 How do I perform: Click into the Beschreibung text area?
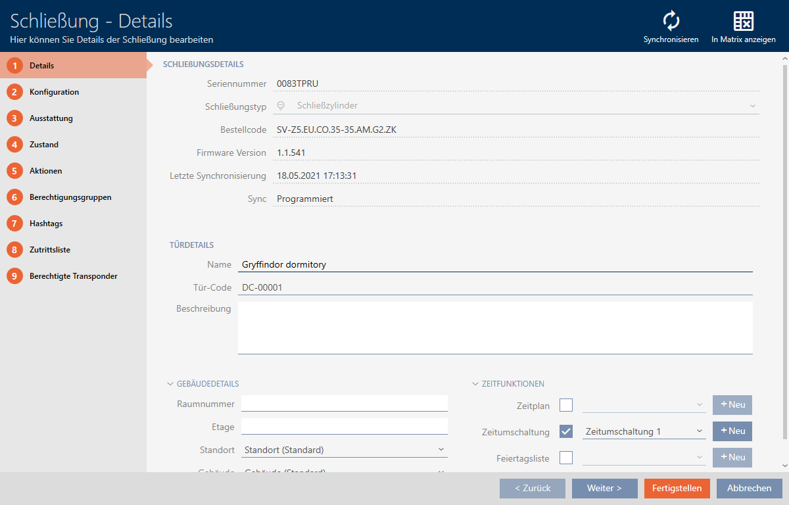[494, 327]
